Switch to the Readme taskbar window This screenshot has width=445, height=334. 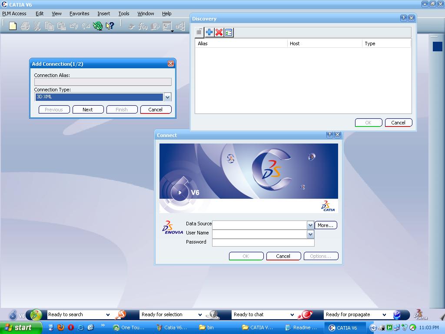[x=301, y=327]
